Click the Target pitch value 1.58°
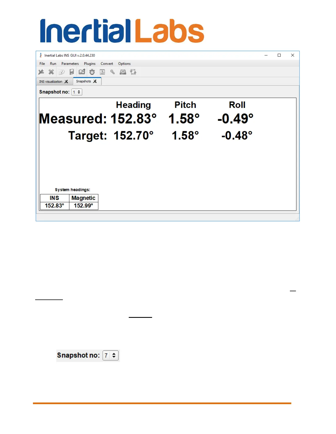Image resolution: width=336 pixels, height=434 pixels. (x=185, y=136)
